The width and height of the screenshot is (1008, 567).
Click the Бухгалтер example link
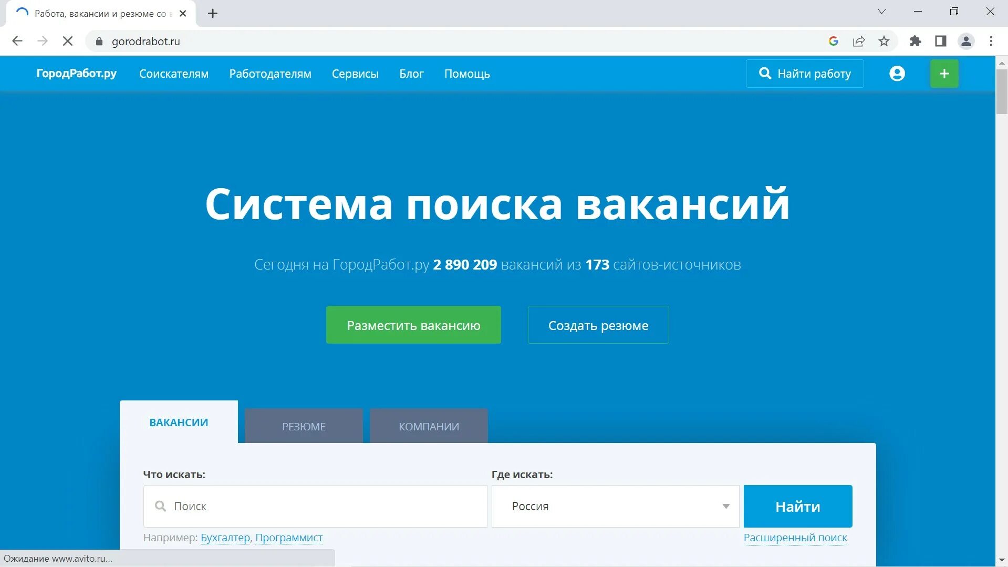(x=225, y=538)
